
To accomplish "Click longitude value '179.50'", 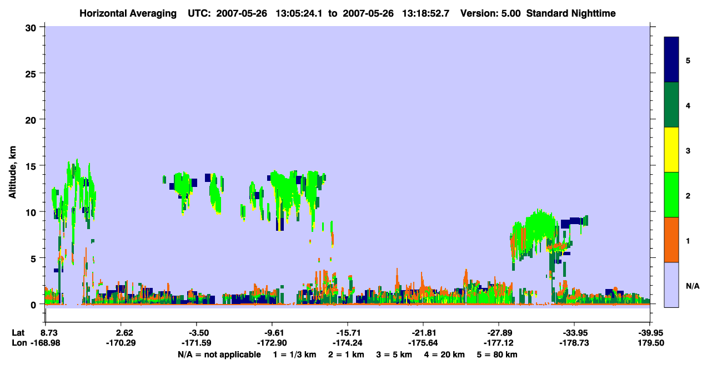I will (x=650, y=343).
